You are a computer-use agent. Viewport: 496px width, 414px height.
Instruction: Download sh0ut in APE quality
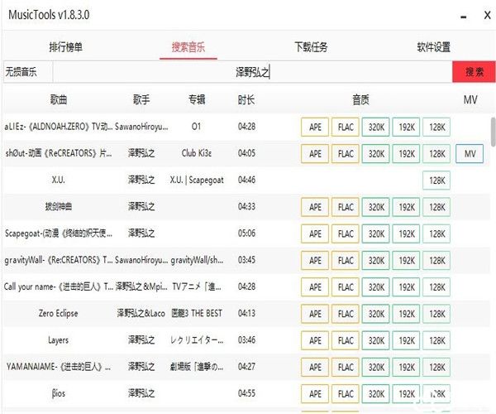[x=315, y=154]
